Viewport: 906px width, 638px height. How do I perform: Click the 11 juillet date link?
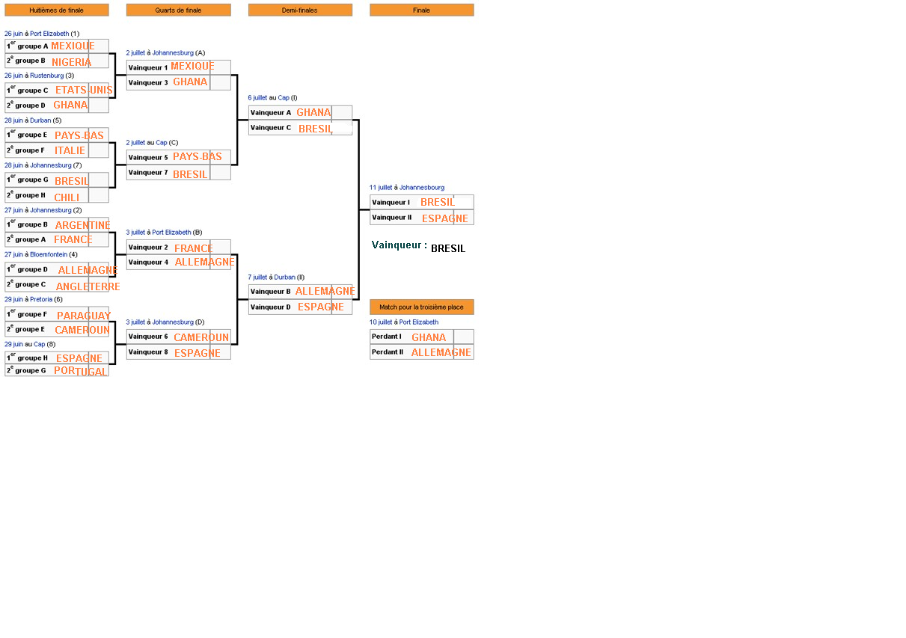click(x=381, y=188)
